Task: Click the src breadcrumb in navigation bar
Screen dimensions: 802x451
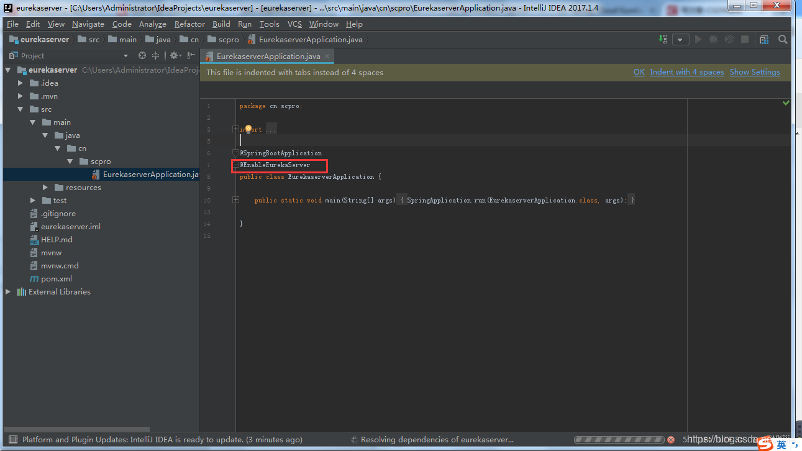Action: (88, 39)
